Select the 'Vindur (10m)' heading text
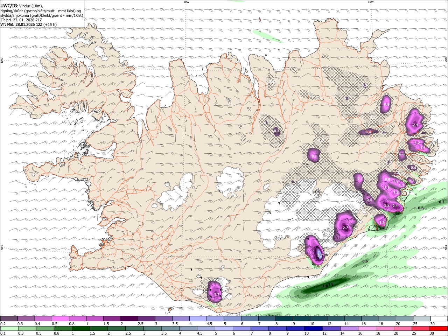Screen dimensions: 448x336 [31, 6]
